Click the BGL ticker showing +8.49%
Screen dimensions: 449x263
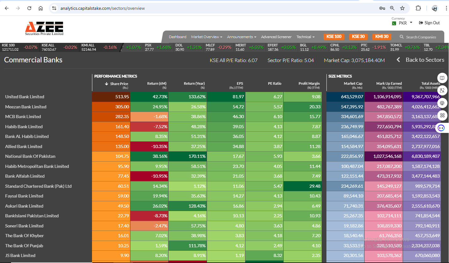pyautogui.click(x=313, y=47)
